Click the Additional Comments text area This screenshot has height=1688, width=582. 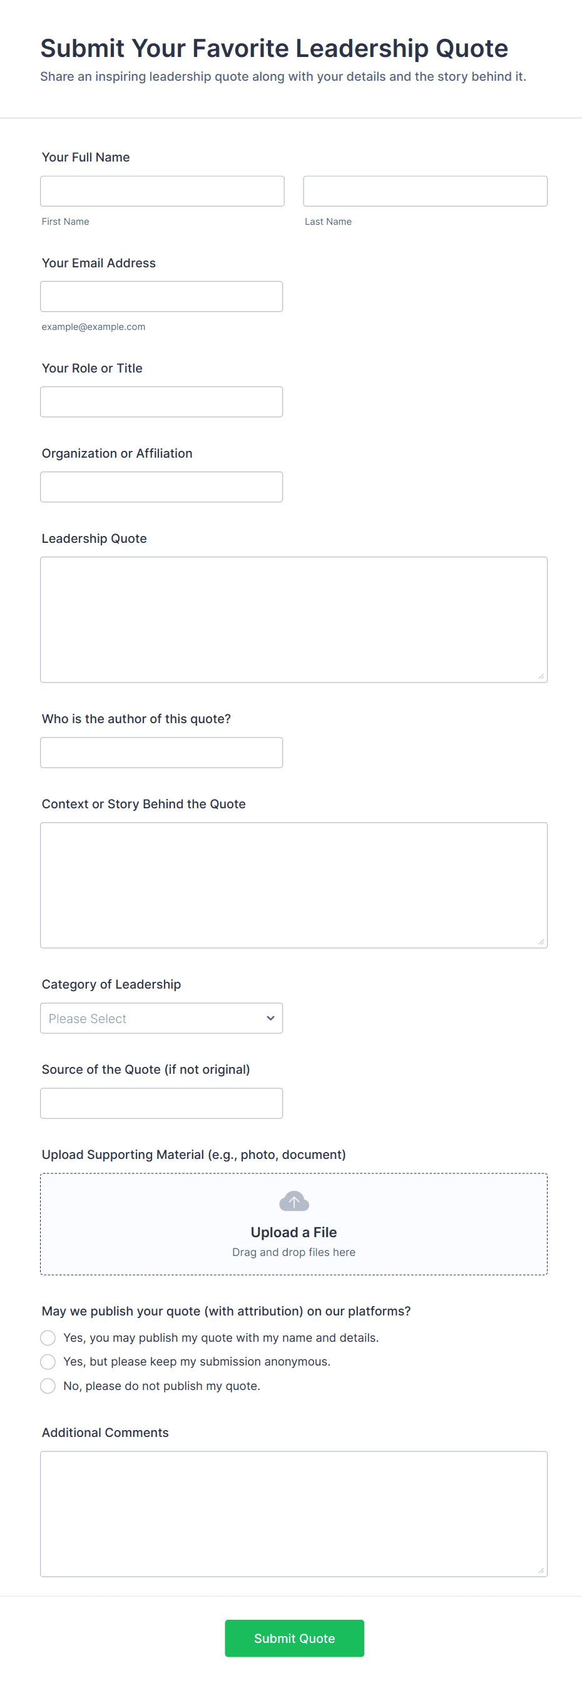point(294,1514)
